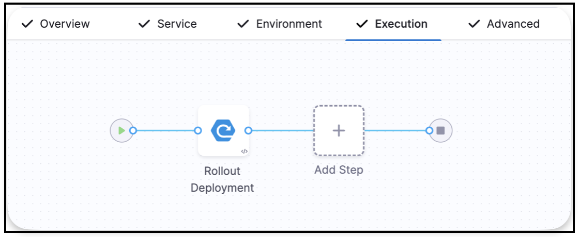Click left connector port of Rollout Deployment

click(197, 131)
